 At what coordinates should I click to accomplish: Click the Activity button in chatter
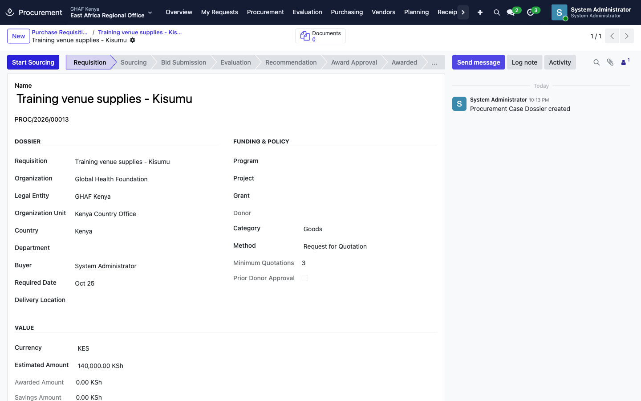[x=560, y=62]
